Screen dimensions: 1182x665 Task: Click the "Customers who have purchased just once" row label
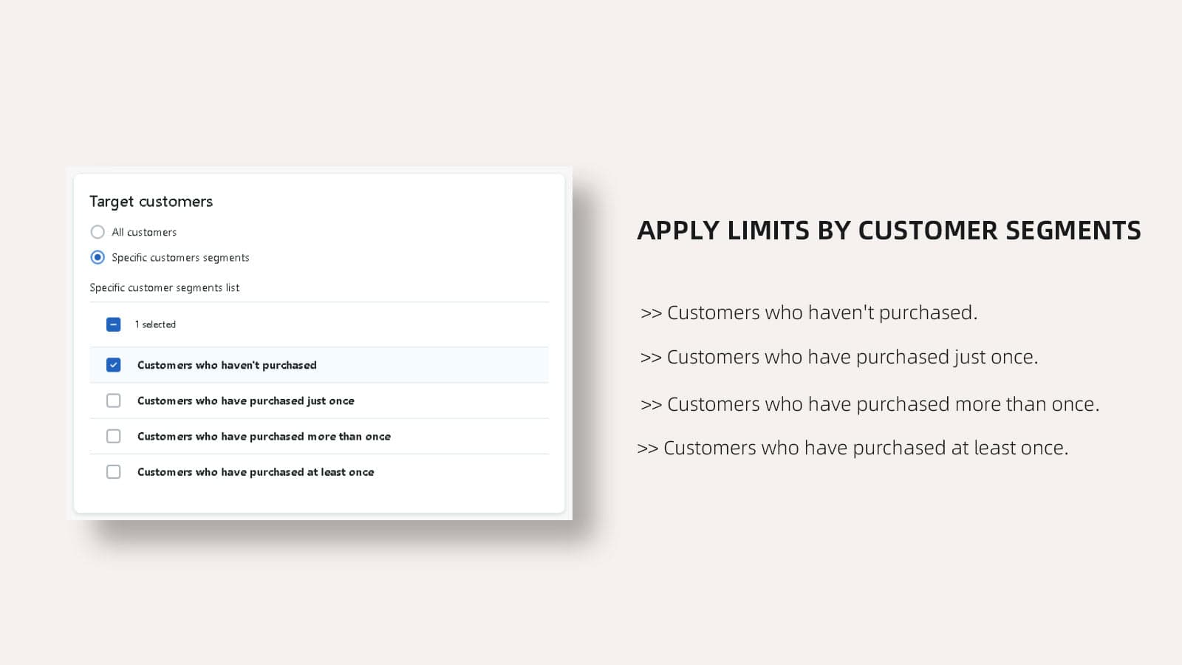tap(245, 400)
